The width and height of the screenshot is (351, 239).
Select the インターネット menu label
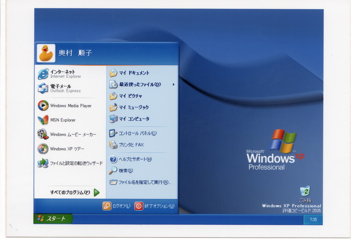62,72
